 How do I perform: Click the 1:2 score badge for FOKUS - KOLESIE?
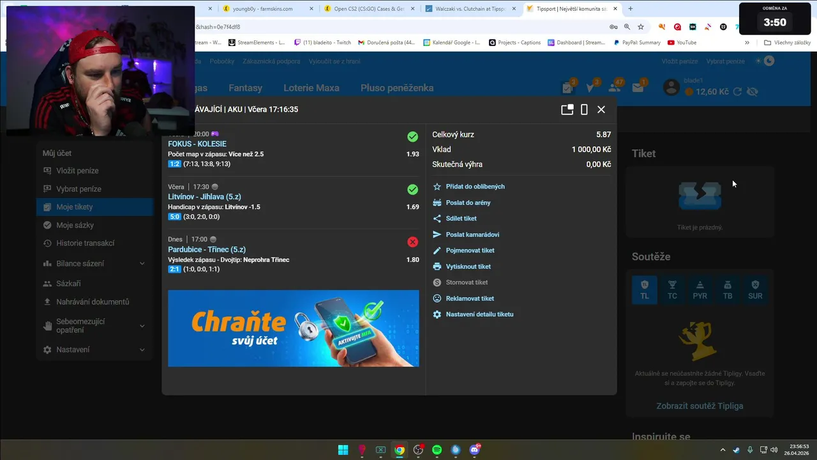coord(174,164)
